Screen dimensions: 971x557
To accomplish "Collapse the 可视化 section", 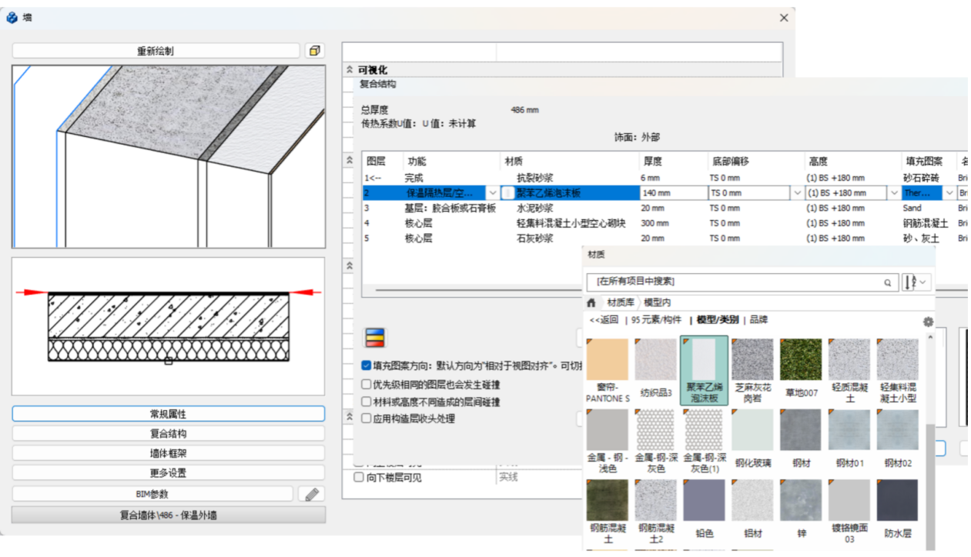I will click(x=349, y=70).
